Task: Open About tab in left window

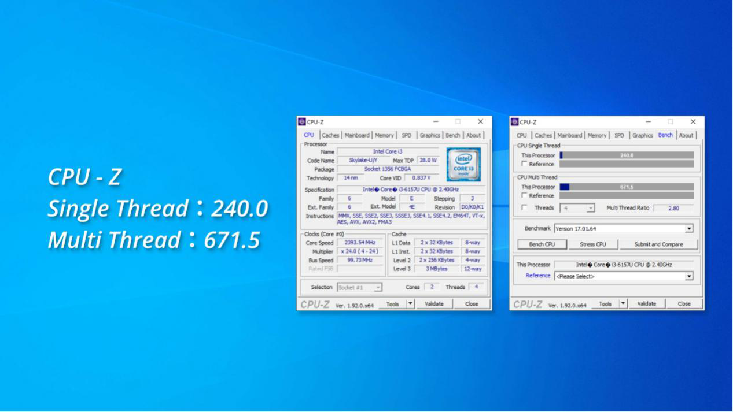Action: click(473, 135)
